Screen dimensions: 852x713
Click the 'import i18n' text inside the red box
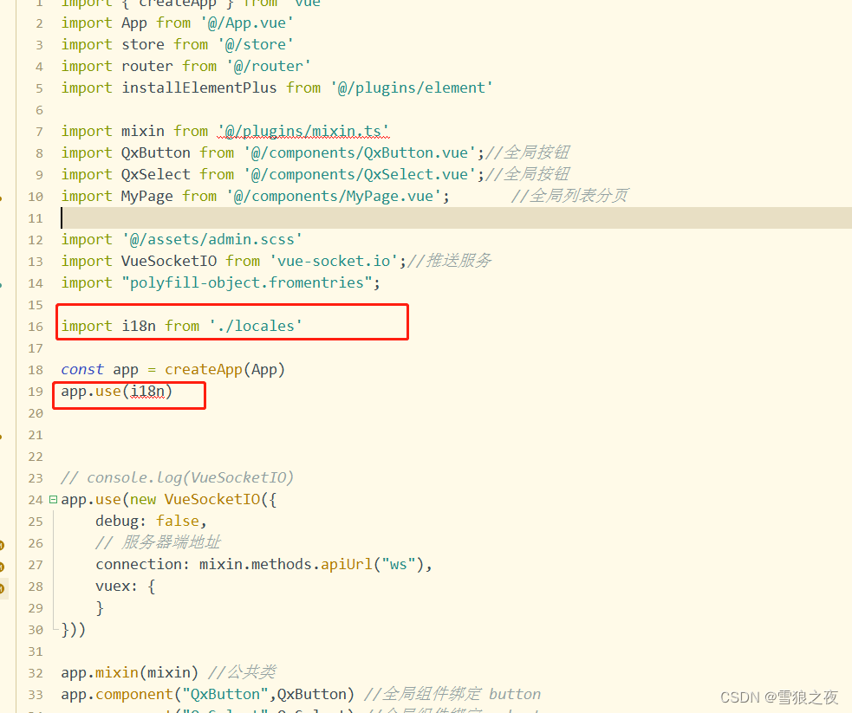tap(113, 326)
